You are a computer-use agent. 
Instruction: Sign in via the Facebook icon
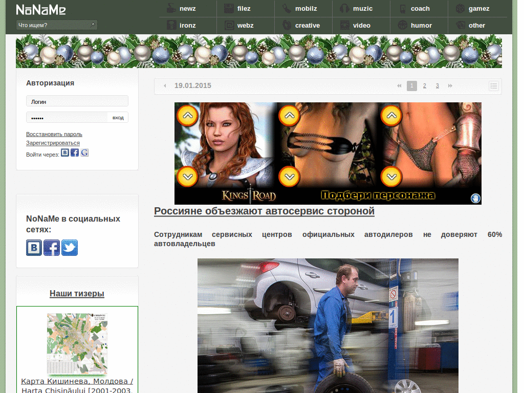(74, 152)
